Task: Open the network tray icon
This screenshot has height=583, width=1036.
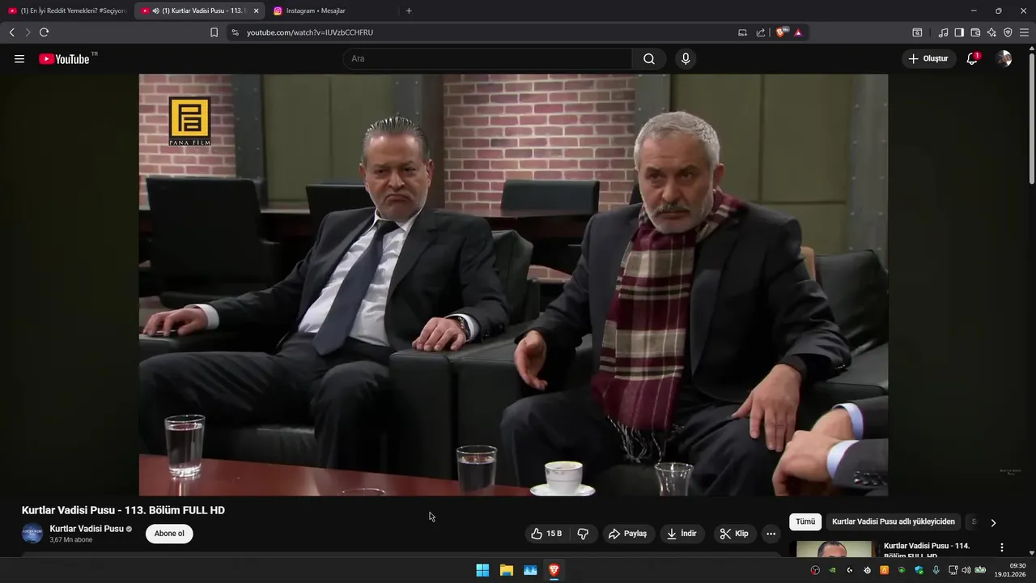Action: pos(953,570)
